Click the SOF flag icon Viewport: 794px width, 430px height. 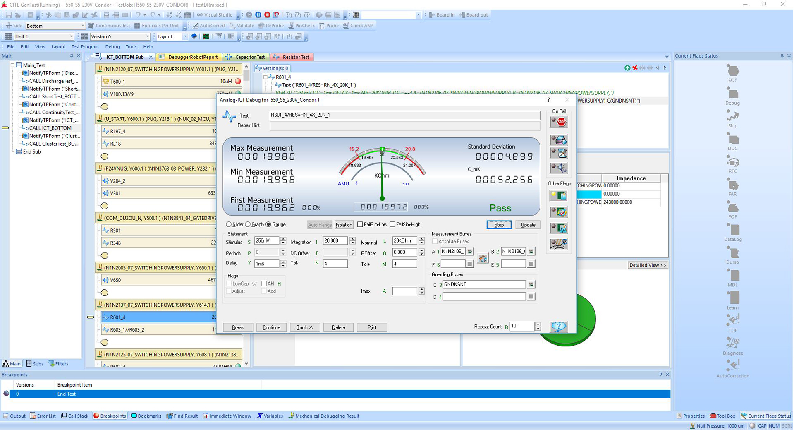[732, 70]
